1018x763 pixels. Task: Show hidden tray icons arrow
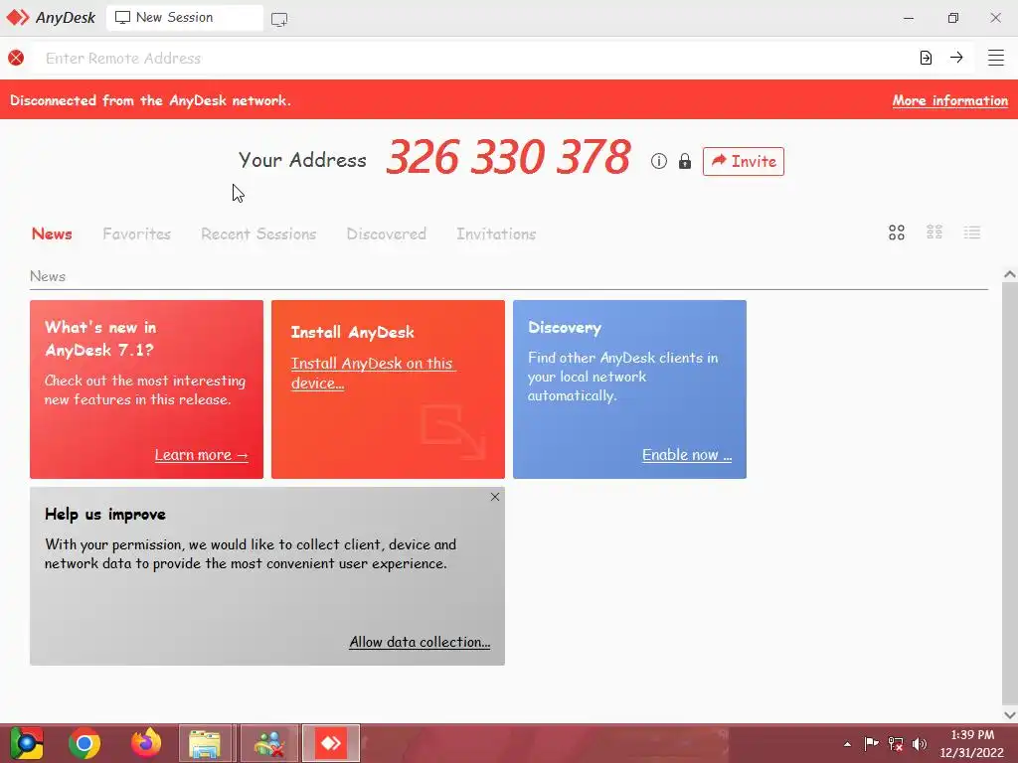click(x=847, y=744)
